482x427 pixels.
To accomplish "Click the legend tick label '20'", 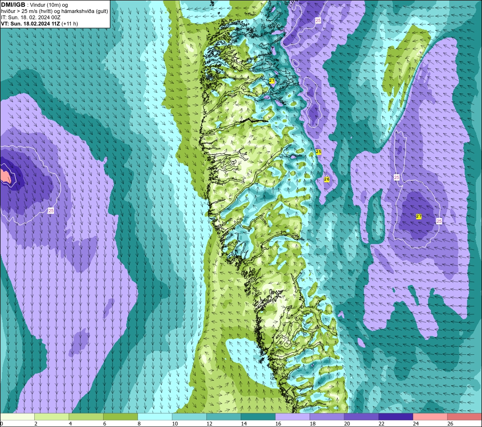I will (347, 424).
